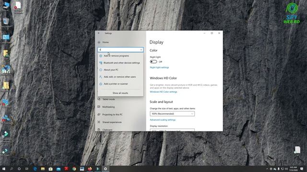Open the red PDF app on taskbar
307x172 pixels.
(x=66, y=169)
